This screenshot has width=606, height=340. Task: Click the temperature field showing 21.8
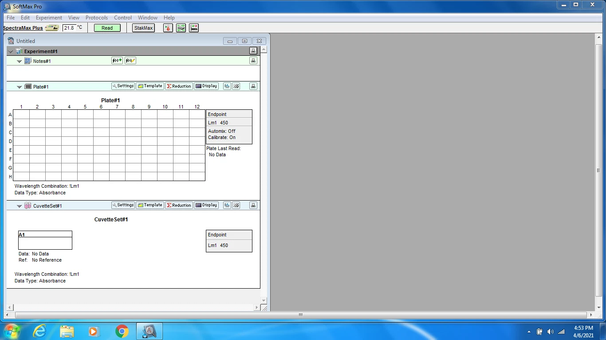tap(69, 28)
